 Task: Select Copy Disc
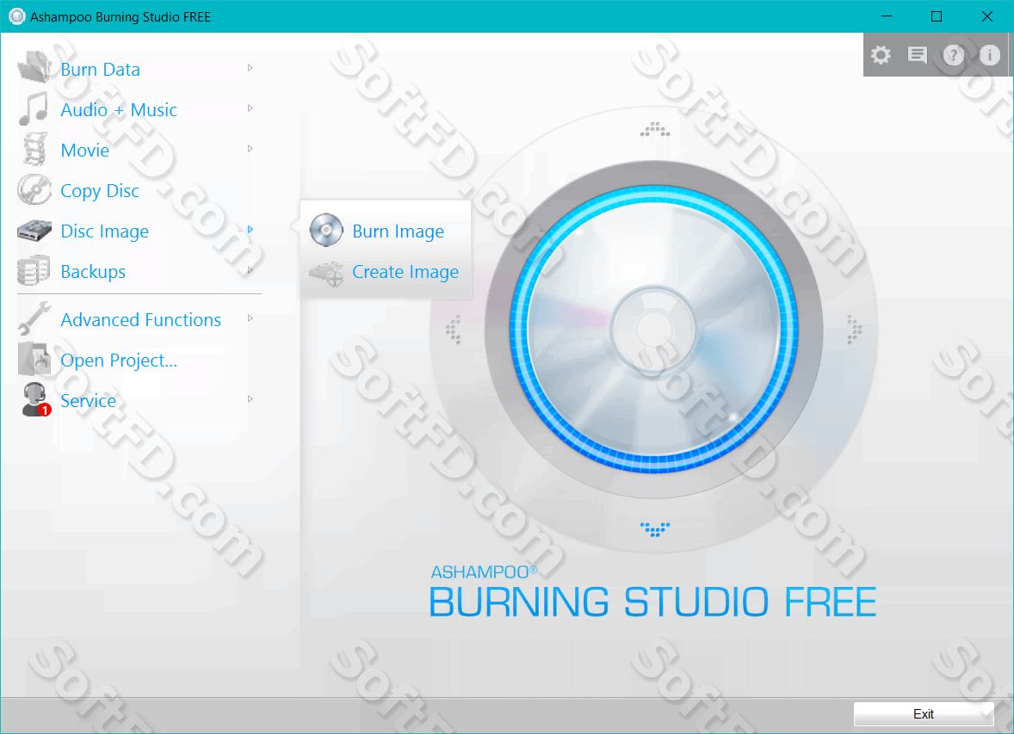(x=100, y=191)
